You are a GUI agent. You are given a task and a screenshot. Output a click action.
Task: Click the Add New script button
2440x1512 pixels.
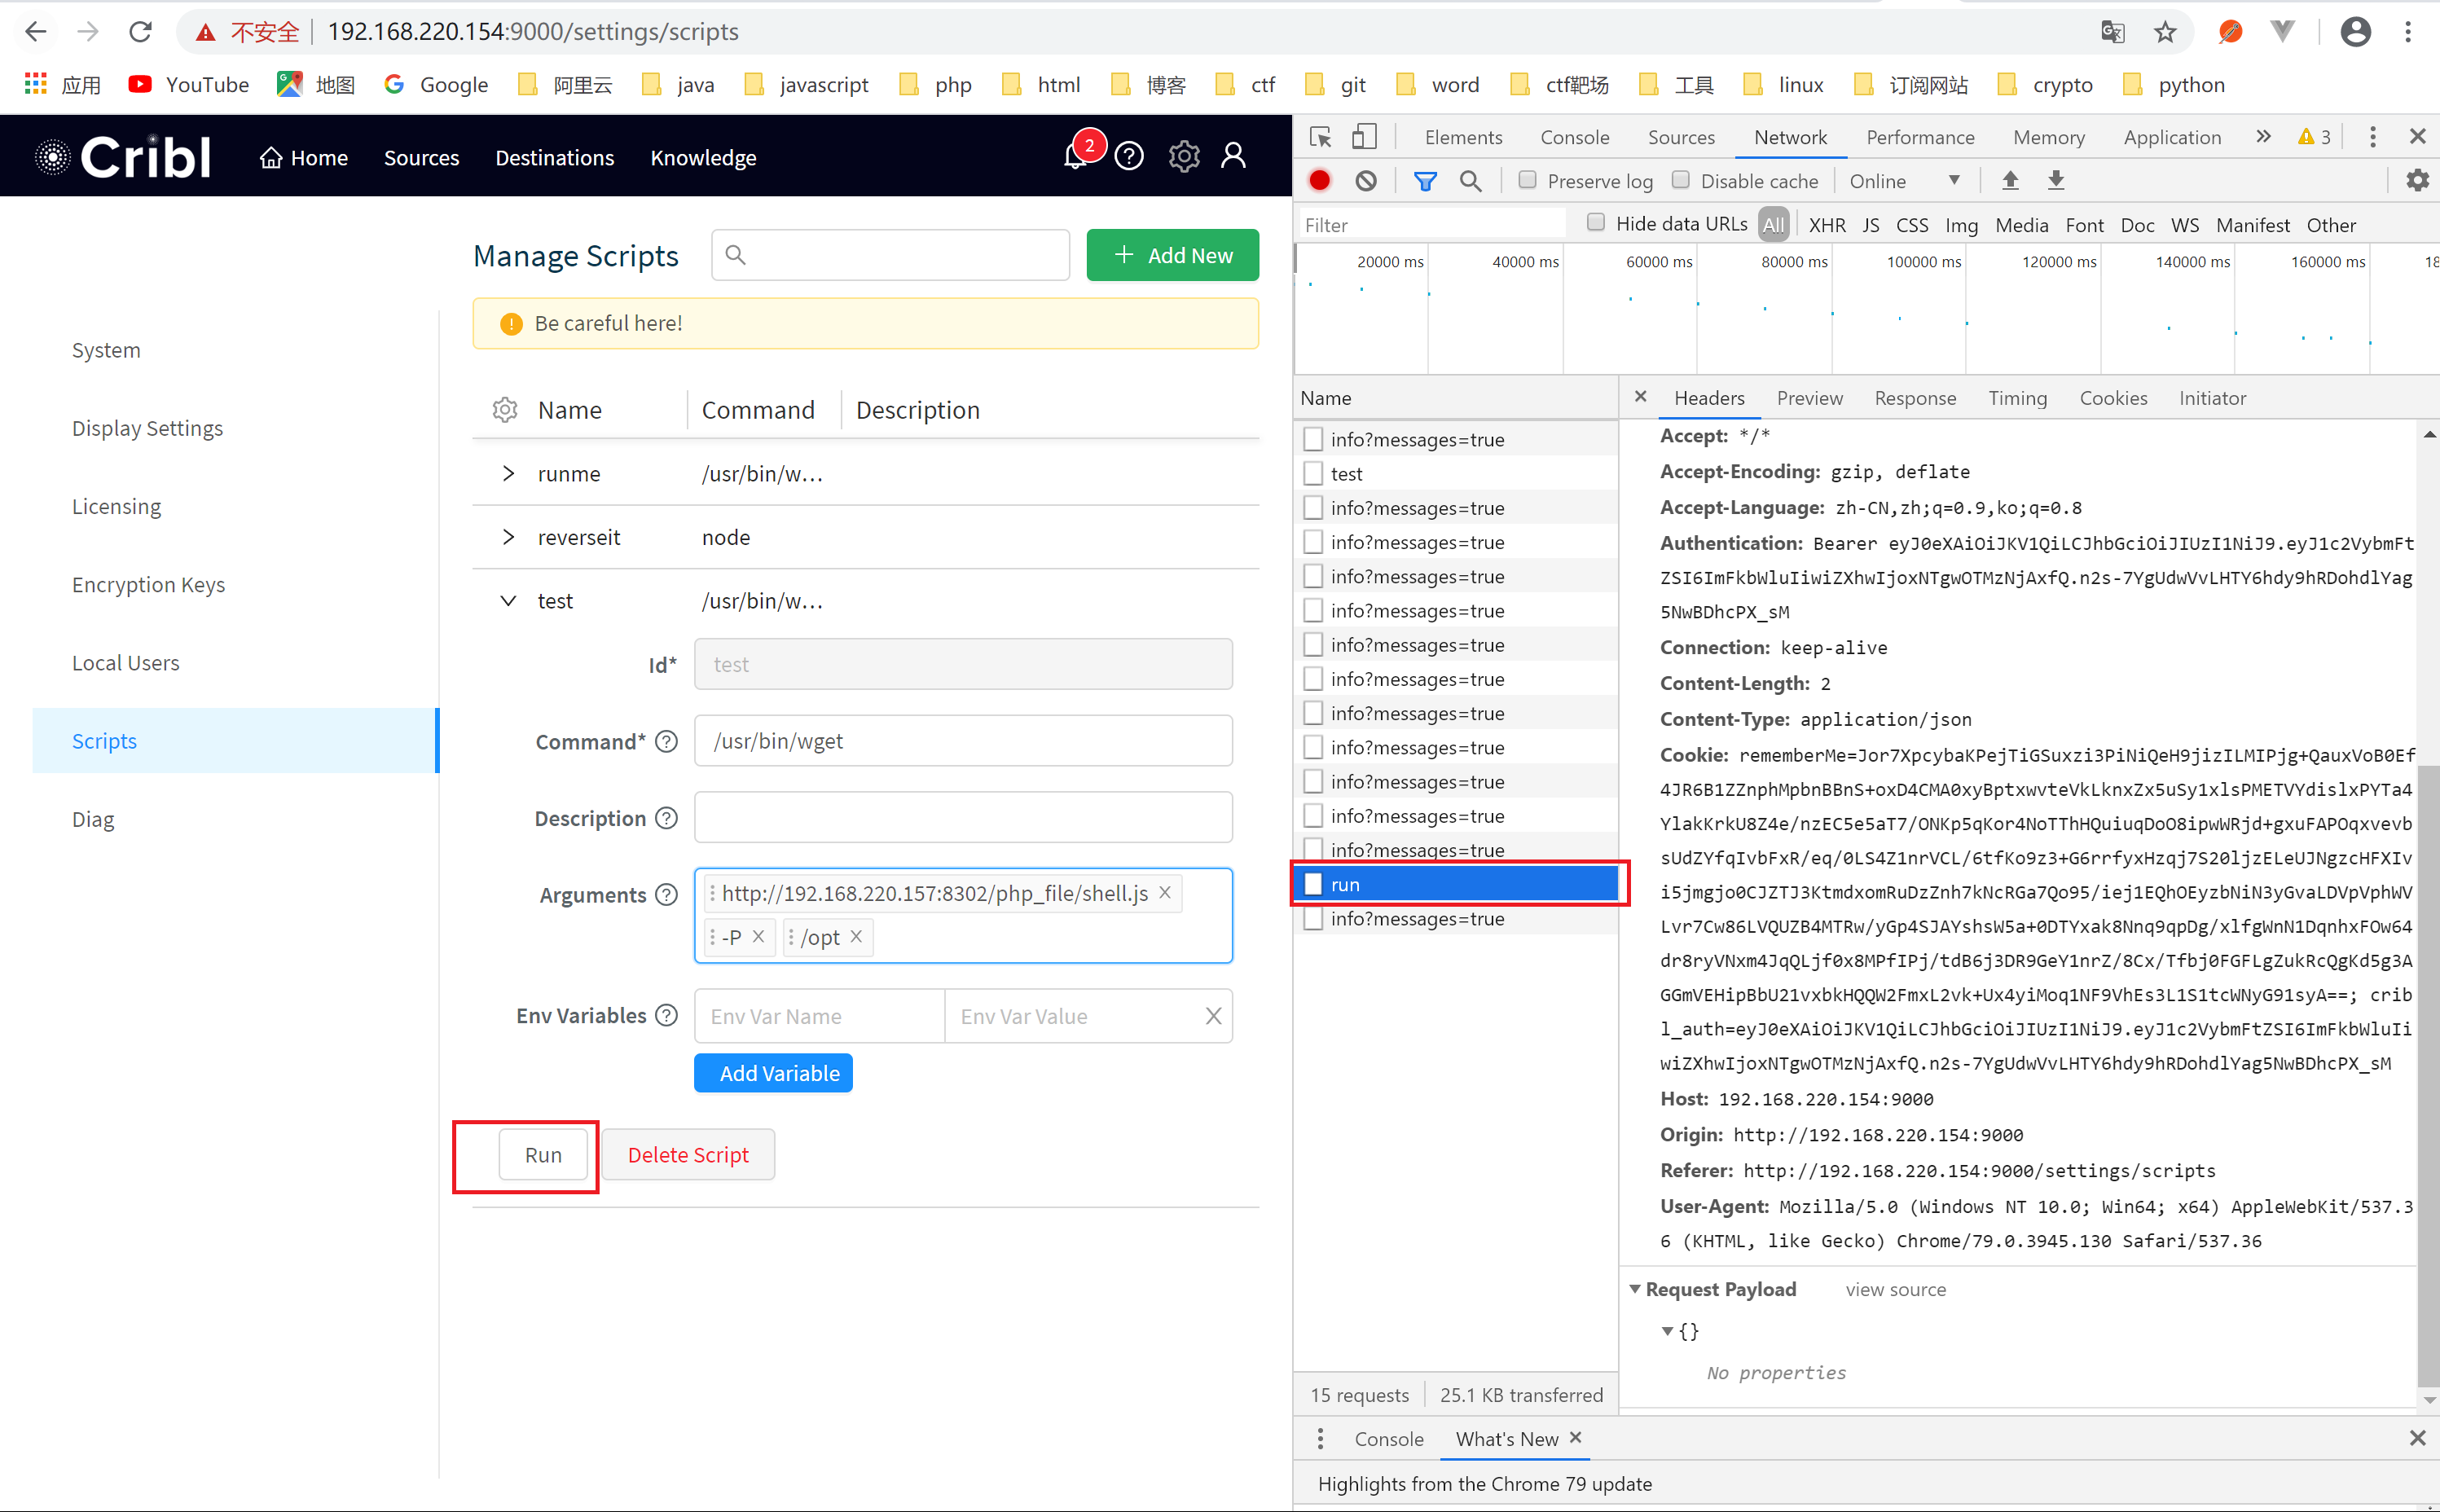(x=1172, y=256)
